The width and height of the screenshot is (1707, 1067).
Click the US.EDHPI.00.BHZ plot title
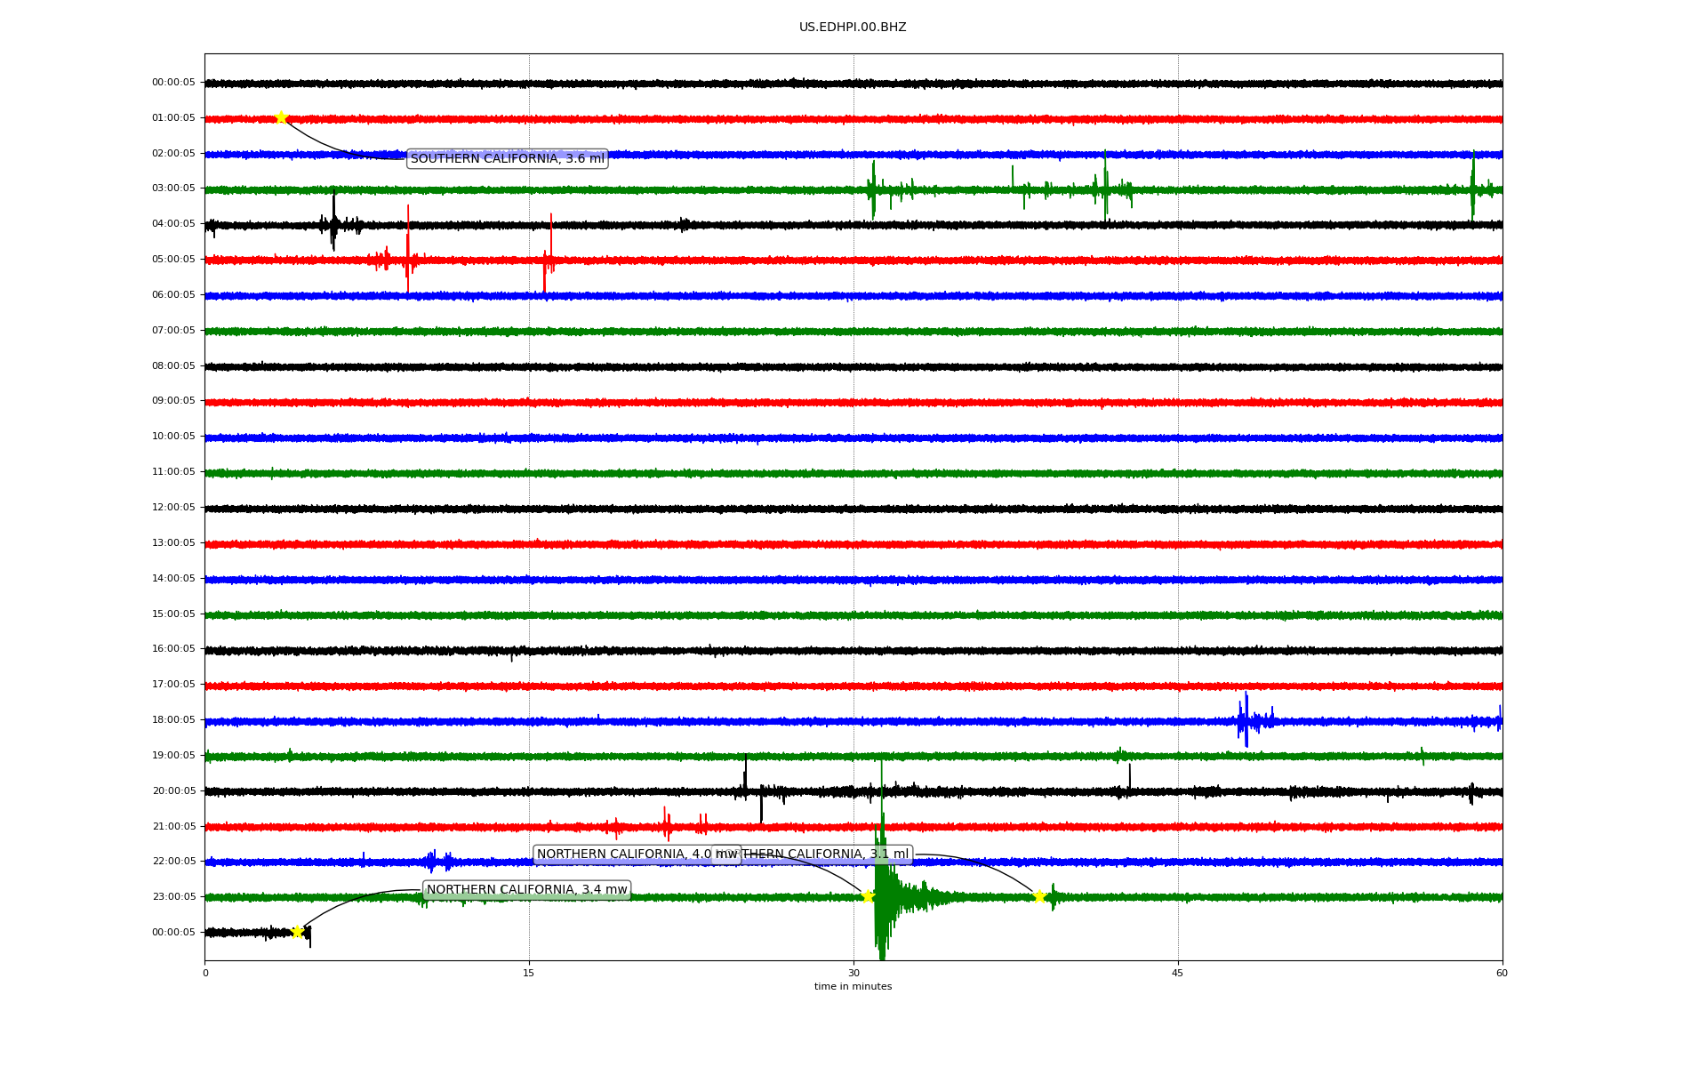click(853, 28)
